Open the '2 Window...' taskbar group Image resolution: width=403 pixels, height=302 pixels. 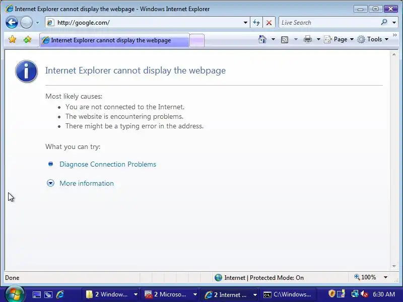pos(111,294)
